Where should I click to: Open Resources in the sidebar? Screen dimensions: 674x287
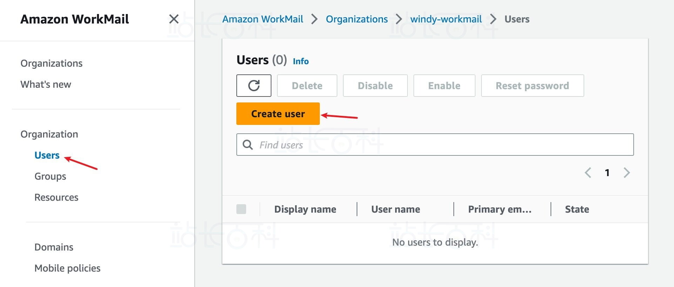tap(56, 197)
